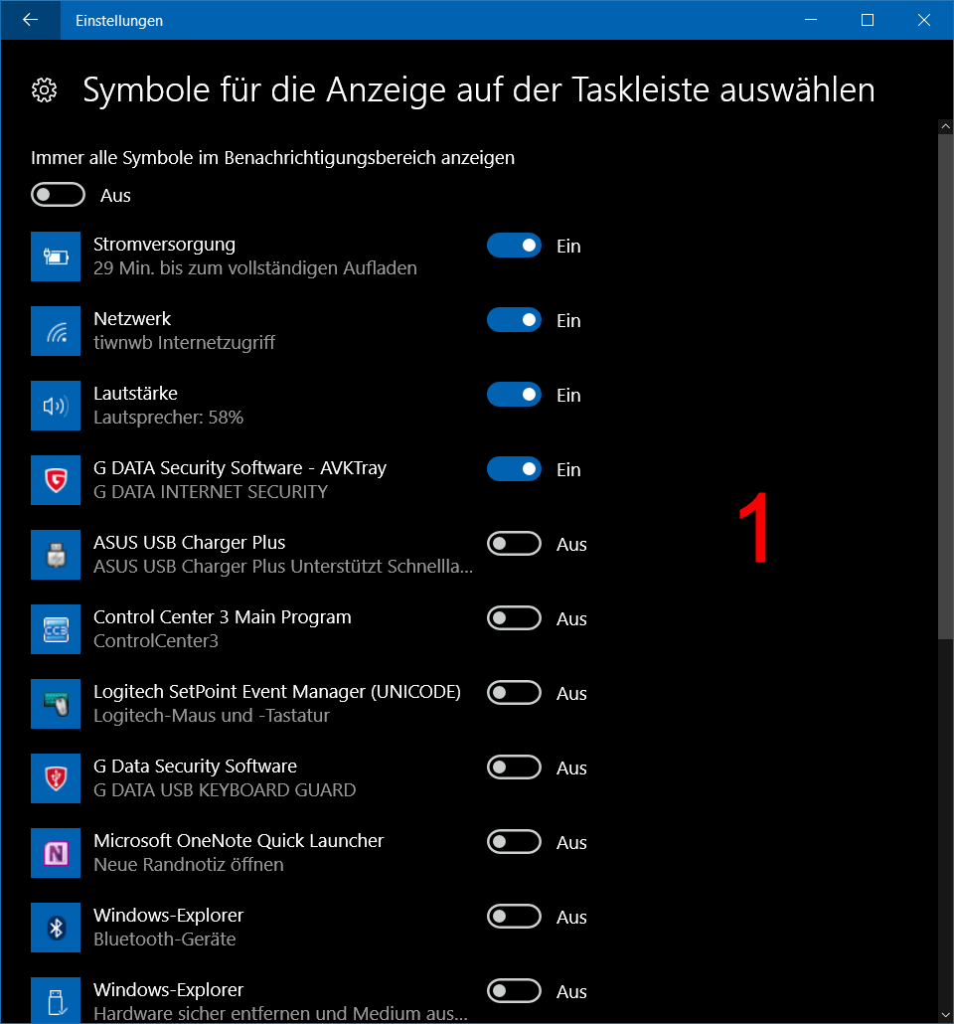The height and width of the screenshot is (1024, 954).
Task: Click the OneNote Quick Launcher icon
Action: [56, 853]
